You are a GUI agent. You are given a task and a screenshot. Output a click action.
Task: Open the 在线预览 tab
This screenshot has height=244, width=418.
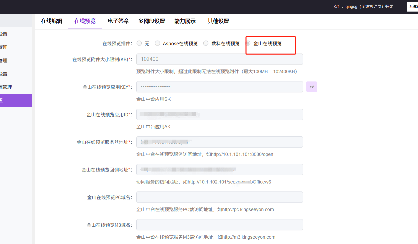[x=85, y=21]
